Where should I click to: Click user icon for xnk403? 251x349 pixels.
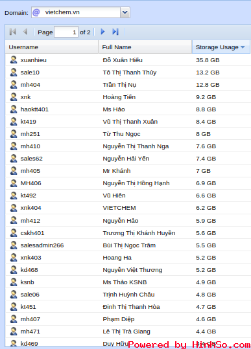tap(14, 257)
